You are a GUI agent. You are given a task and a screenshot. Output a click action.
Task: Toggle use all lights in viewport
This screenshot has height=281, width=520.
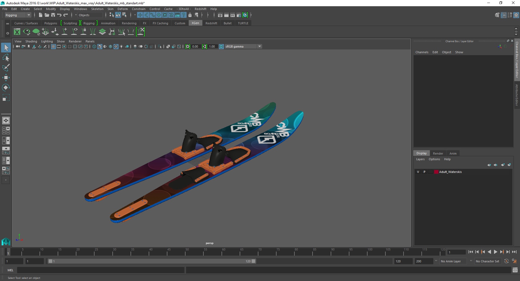[x=121, y=46]
